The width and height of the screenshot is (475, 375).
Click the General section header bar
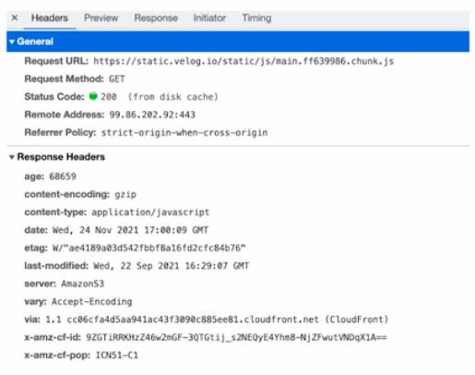click(x=238, y=42)
